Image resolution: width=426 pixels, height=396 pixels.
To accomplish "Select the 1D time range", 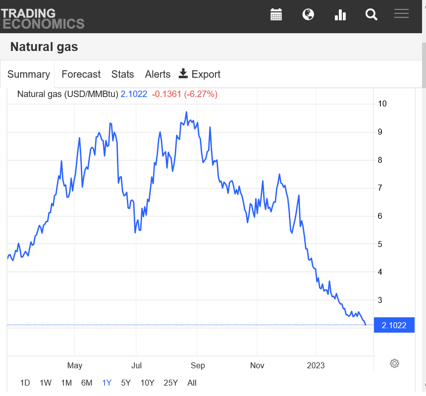I will 25,383.
